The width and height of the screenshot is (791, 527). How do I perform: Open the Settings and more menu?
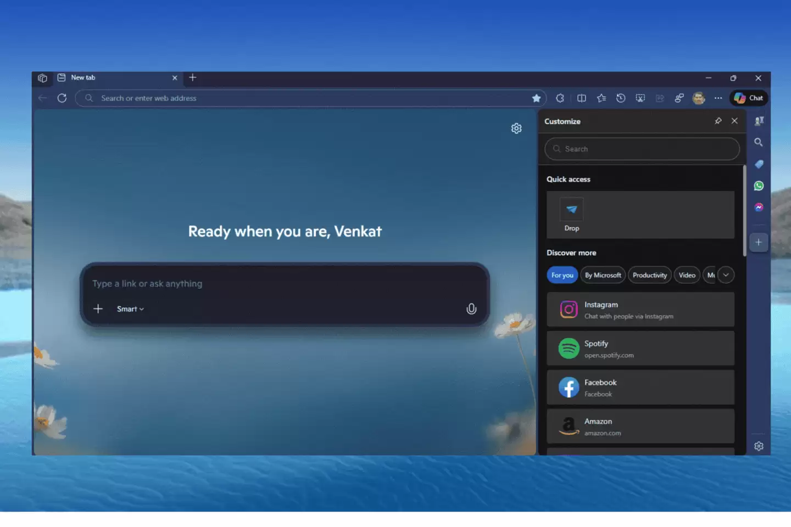tap(718, 98)
